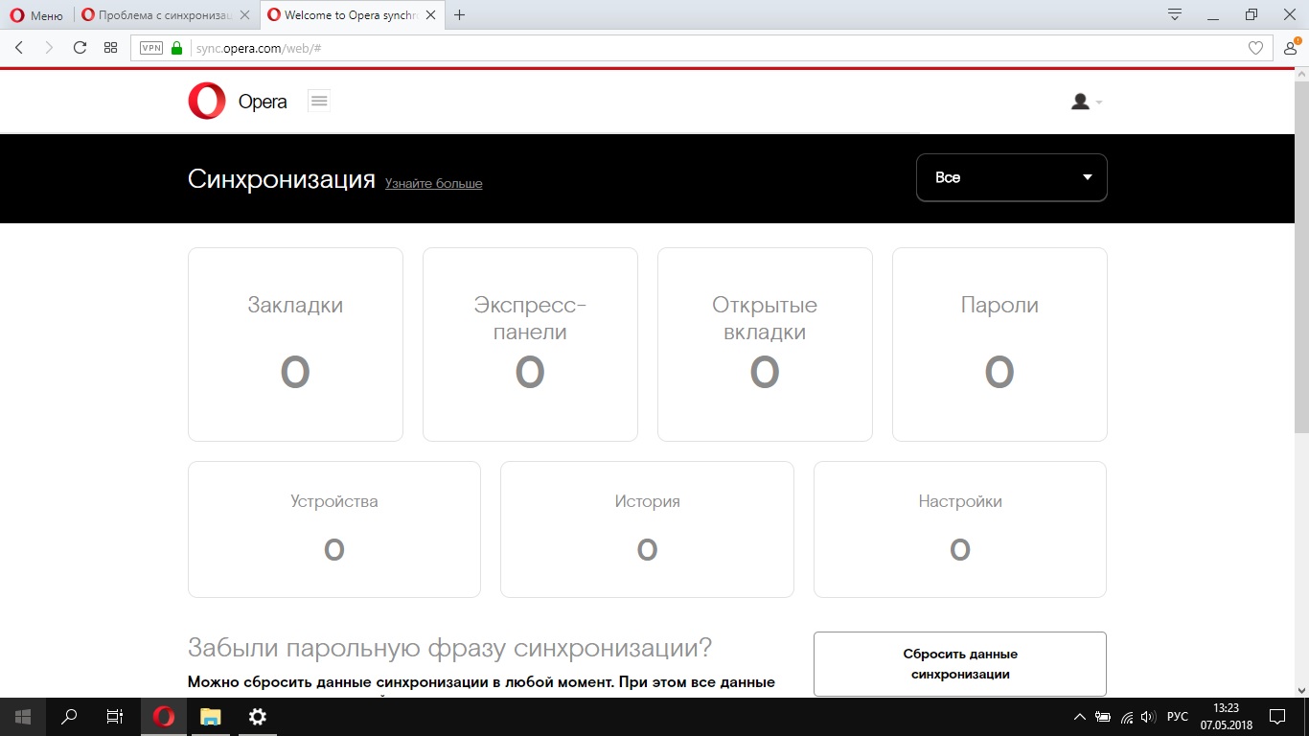
Task: Close the Welcome to Opera sync tab
Action: [431, 15]
